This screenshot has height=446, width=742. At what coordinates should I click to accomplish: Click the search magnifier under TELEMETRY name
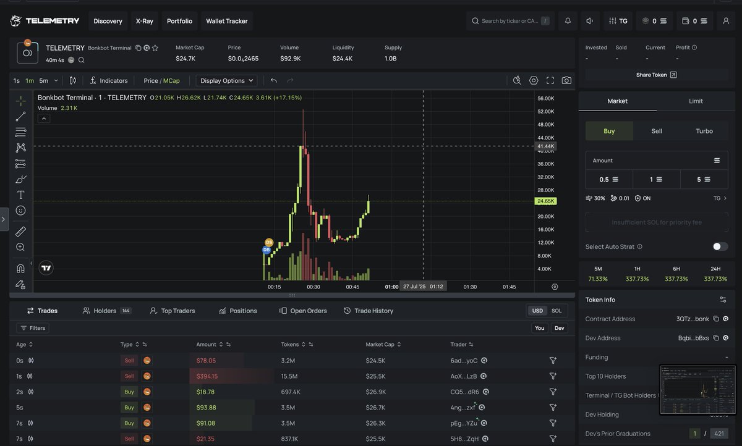pyautogui.click(x=81, y=60)
